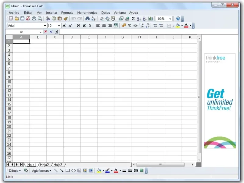Screen dimensions: 244x183
Task: Insert a chart with the bar chart icon
Action: coord(150,19)
